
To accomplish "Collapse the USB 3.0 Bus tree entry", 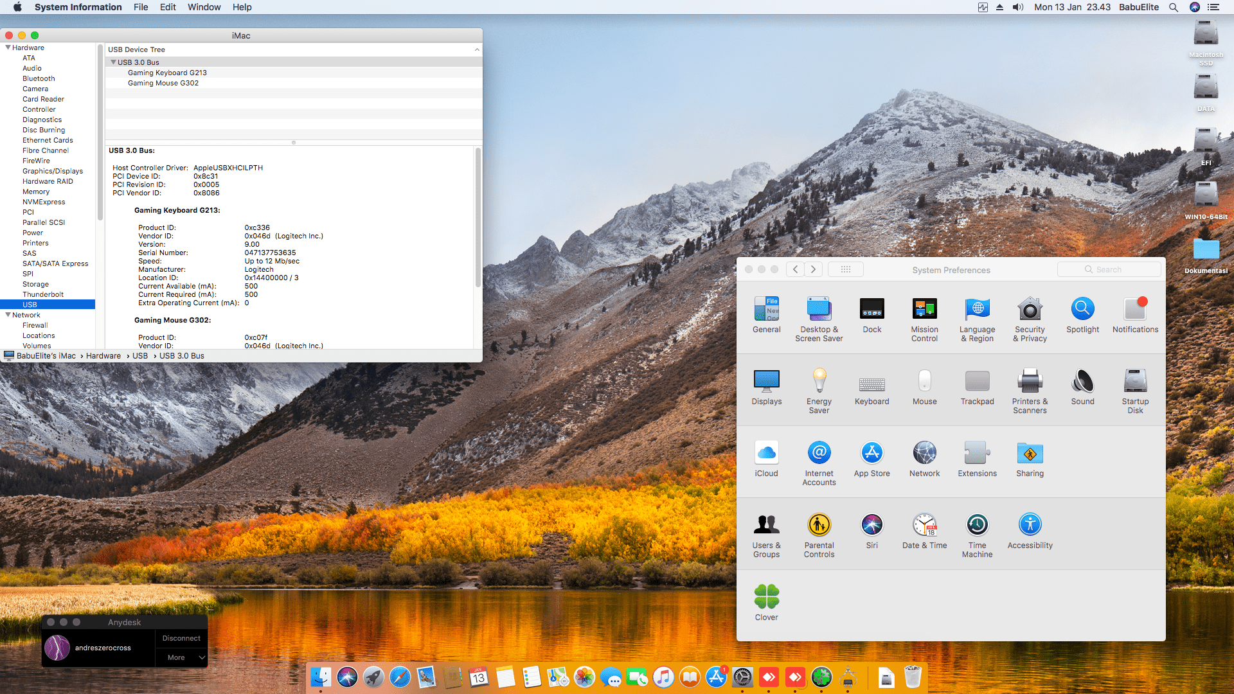I will click(114, 62).
